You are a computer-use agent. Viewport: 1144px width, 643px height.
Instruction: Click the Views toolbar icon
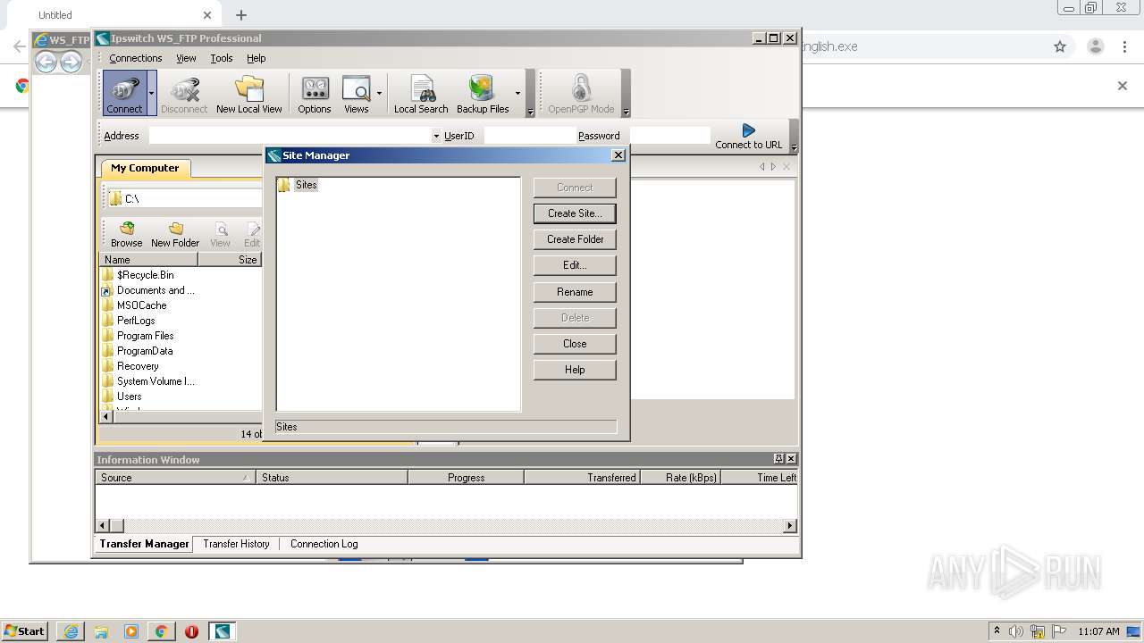pos(356,93)
